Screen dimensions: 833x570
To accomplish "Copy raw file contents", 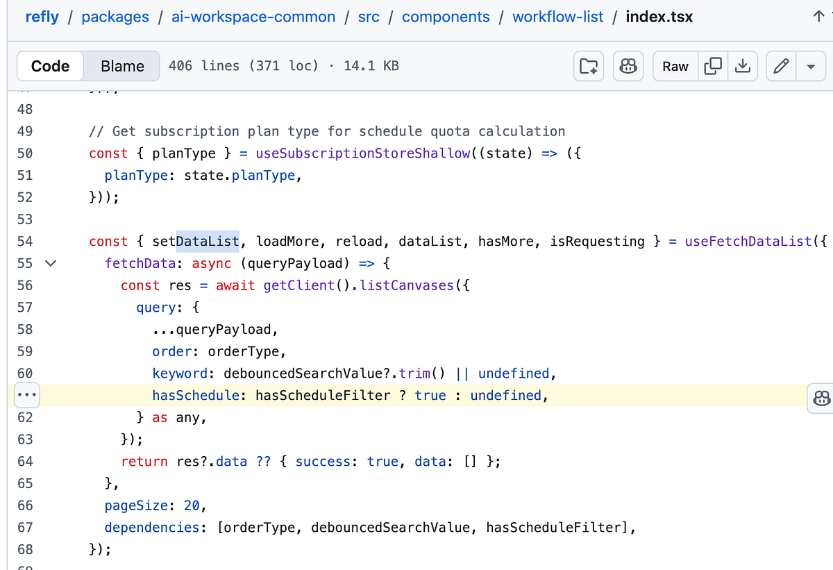I will (x=713, y=66).
